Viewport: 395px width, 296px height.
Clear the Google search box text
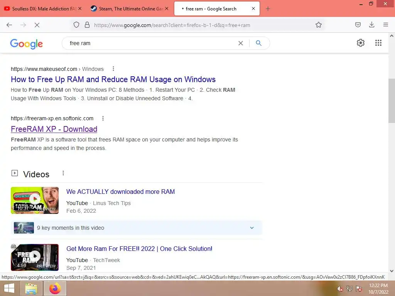point(241,43)
